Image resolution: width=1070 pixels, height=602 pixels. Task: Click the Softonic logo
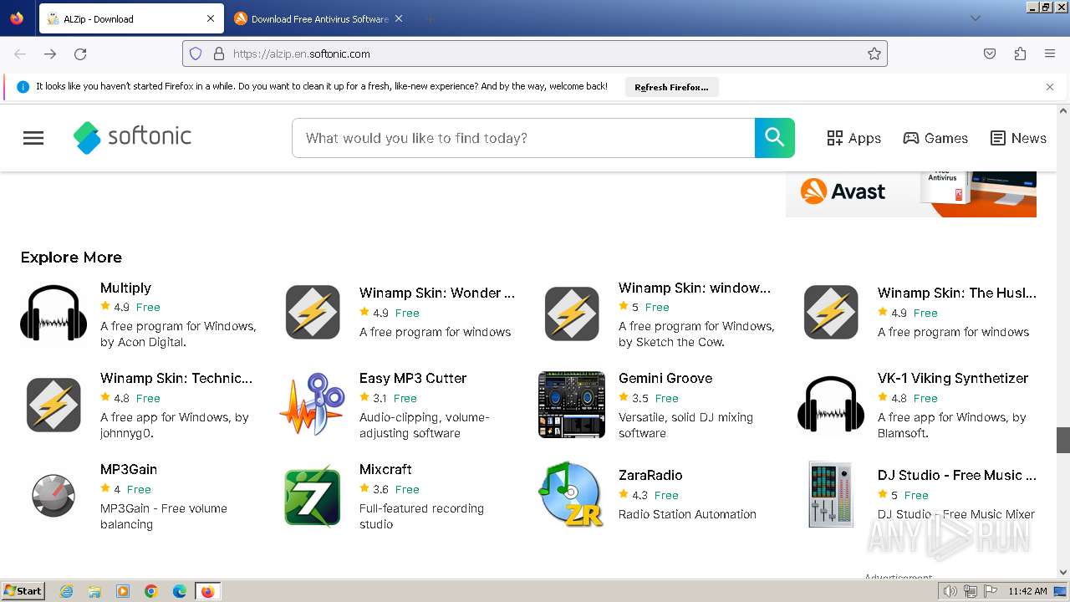[x=132, y=137]
